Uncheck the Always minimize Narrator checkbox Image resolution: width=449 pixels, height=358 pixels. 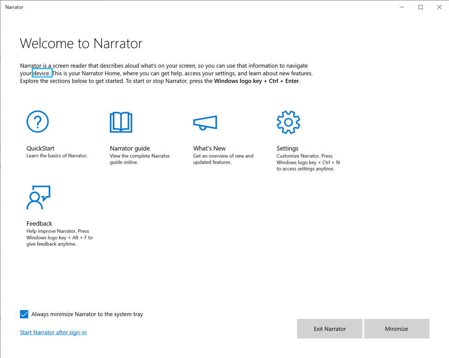pos(24,314)
